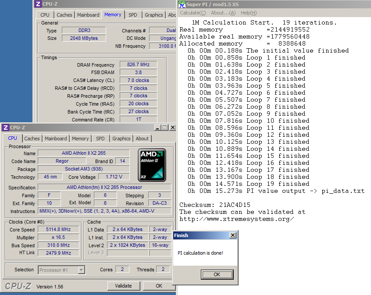Maximize the front CPU-Z window
The image size is (371, 295).
coord(165,128)
